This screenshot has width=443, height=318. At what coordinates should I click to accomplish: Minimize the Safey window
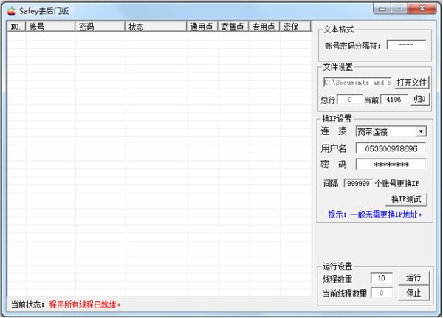[x=382, y=9]
